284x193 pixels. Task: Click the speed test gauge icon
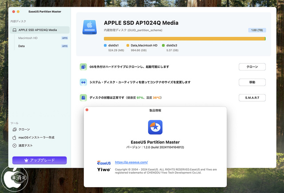pos(15,146)
